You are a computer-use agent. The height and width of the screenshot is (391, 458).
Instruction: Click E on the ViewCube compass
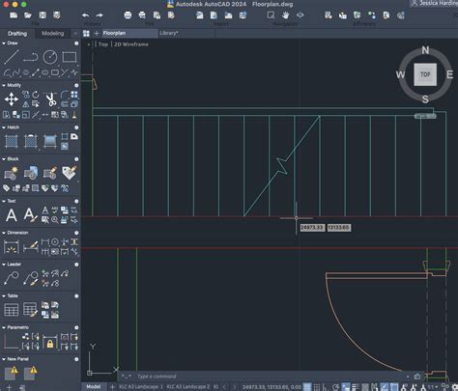point(449,74)
